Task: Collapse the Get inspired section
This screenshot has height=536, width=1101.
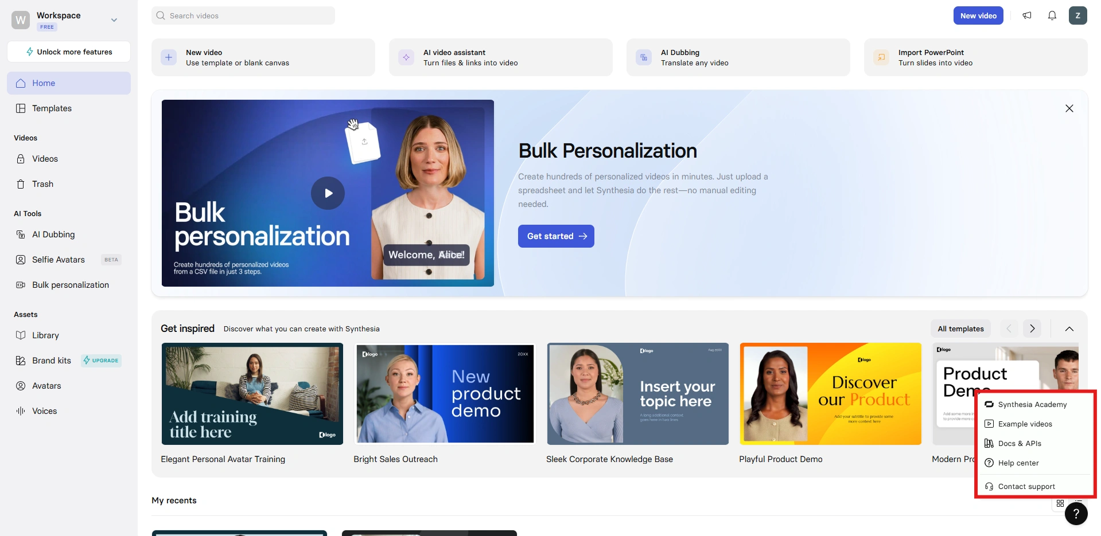Action: [1069, 328]
